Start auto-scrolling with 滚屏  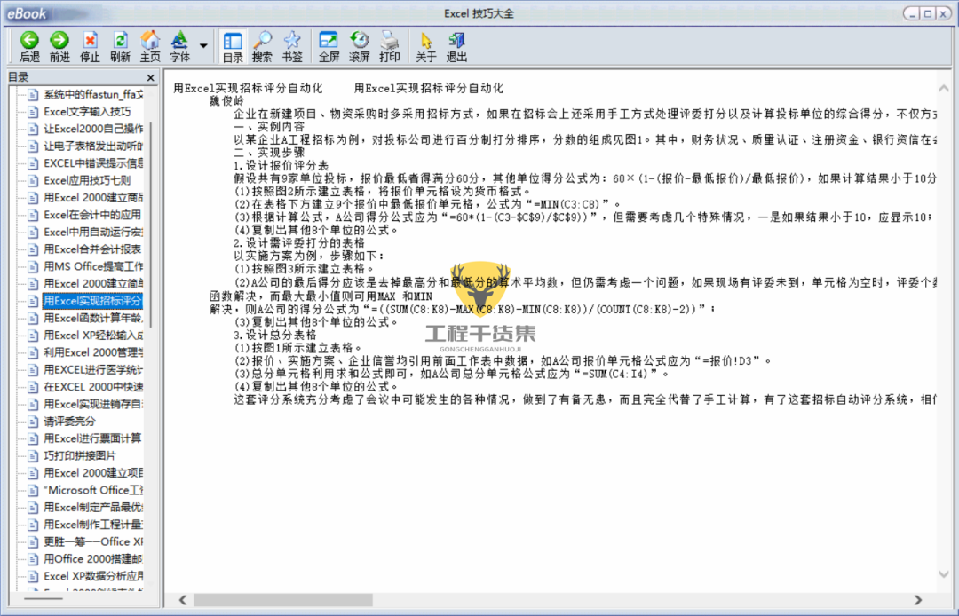click(x=359, y=47)
